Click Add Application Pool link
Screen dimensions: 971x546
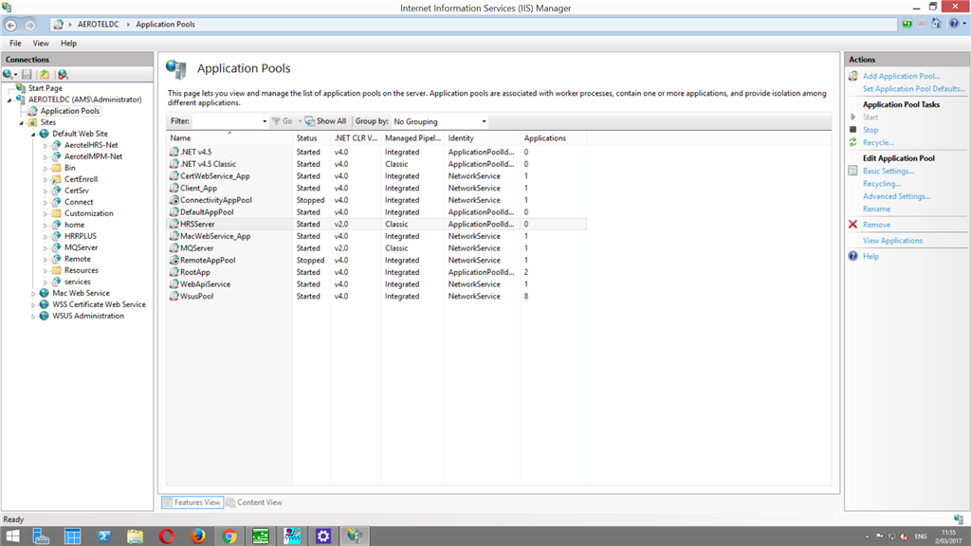(x=901, y=76)
